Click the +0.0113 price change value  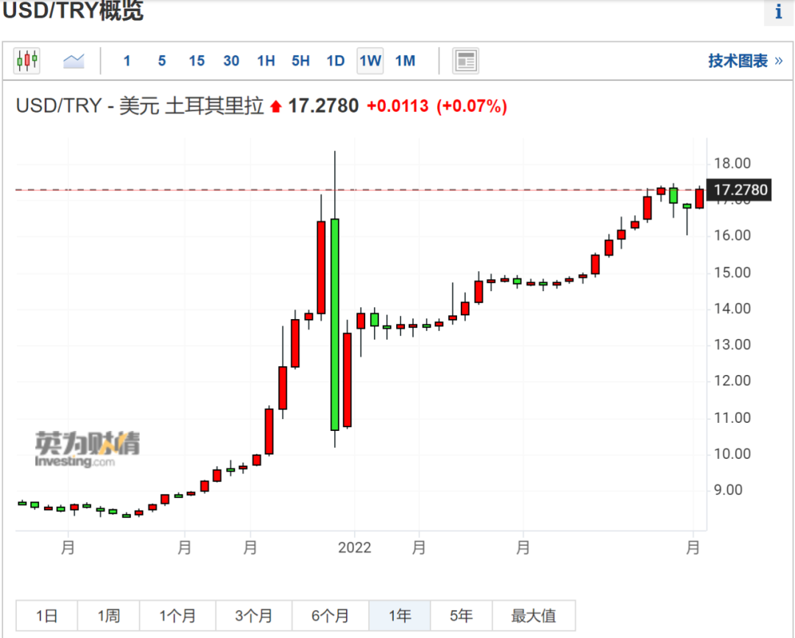(x=397, y=106)
